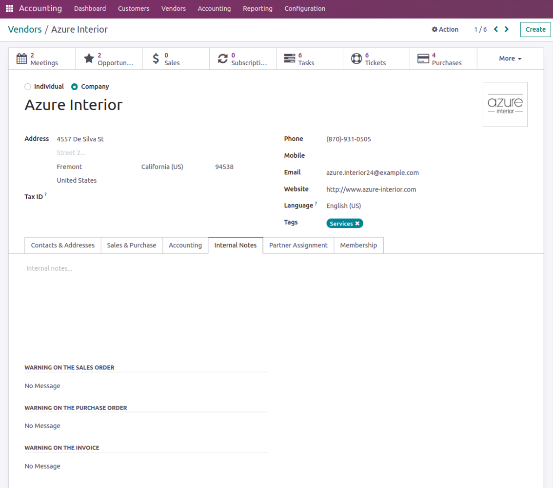Click the azure.Interior24@example.com email
Screen dimensions: 553x488
point(373,172)
